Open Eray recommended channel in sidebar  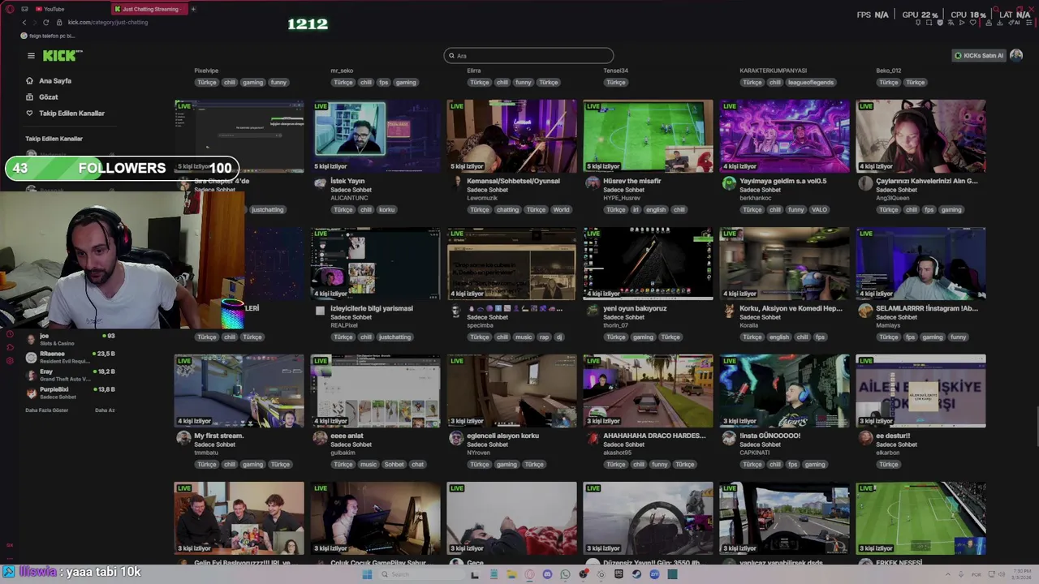pos(71,375)
